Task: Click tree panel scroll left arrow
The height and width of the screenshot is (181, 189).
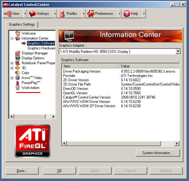Action: (11, 116)
